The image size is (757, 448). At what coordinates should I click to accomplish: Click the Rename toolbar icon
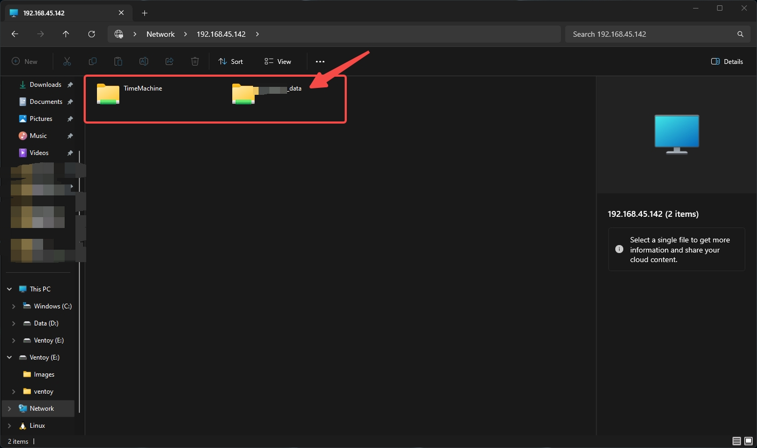144,62
